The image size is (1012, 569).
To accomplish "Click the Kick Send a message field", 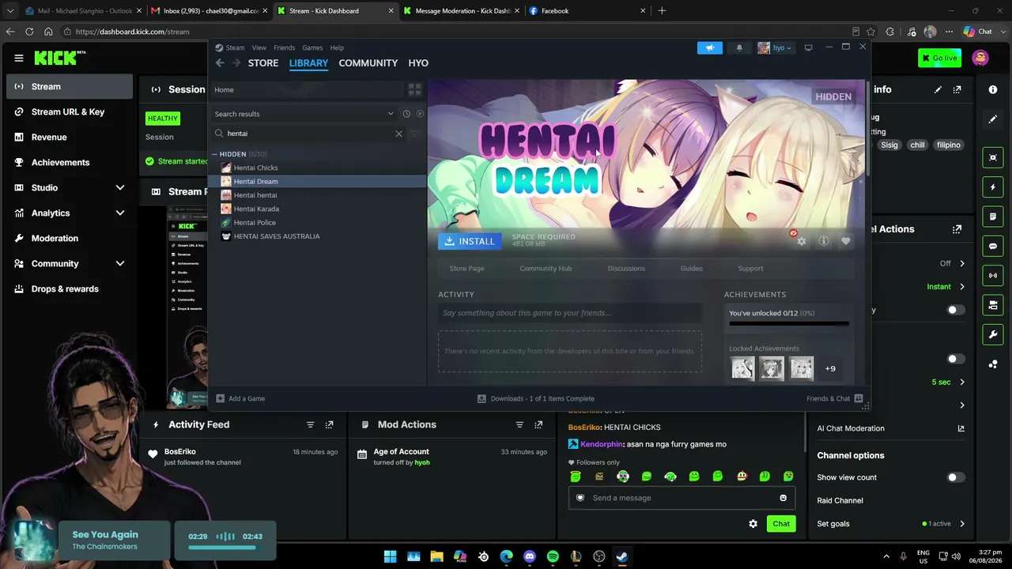I will [682, 498].
